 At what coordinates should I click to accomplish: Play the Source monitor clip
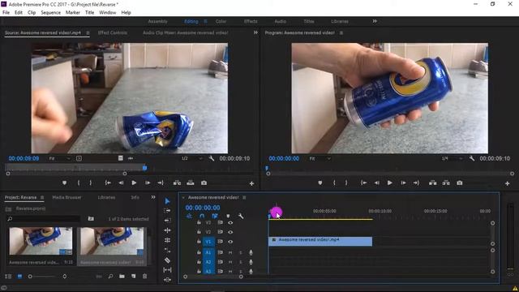[x=134, y=182]
